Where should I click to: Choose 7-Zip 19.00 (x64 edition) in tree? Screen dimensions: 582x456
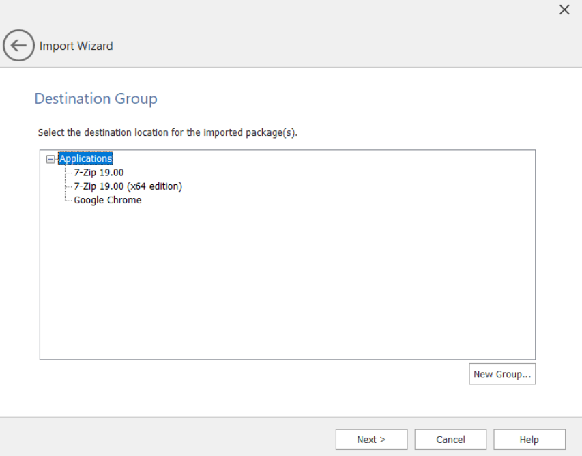tap(128, 186)
